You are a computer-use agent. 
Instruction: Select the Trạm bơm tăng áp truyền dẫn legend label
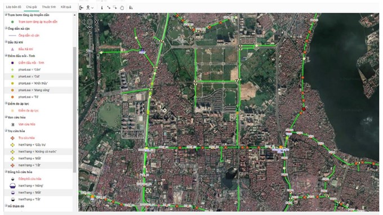38,22
